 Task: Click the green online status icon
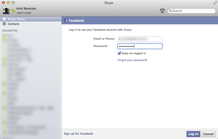point(13,11)
